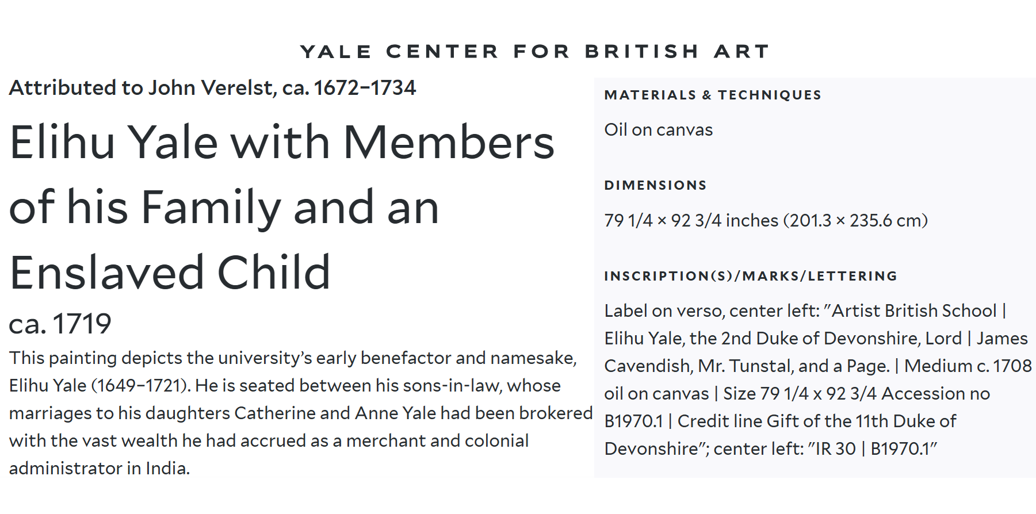Click the Yale Center for British Art header

point(534,52)
